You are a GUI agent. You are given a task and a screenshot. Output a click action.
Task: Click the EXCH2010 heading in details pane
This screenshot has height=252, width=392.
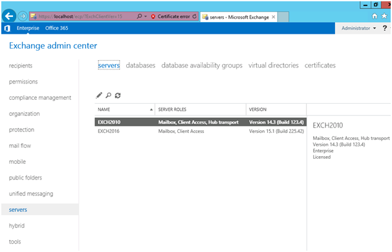(x=328, y=126)
